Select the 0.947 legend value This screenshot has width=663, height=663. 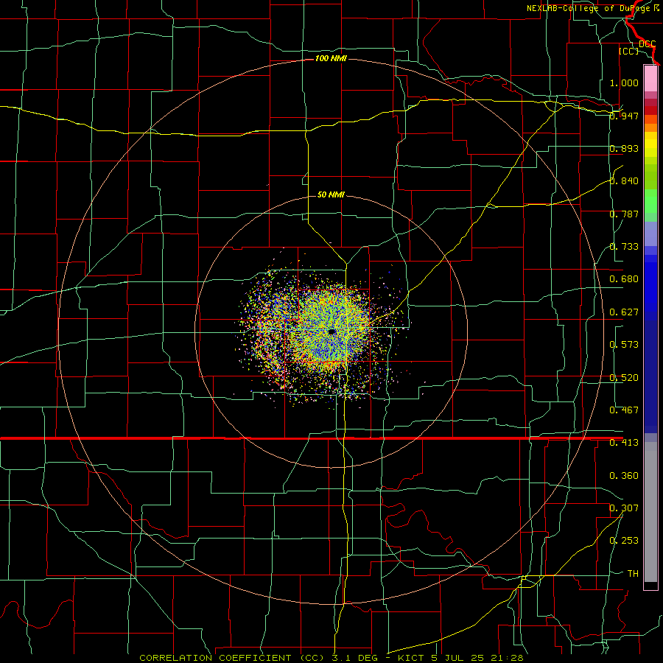tap(624, 116)
